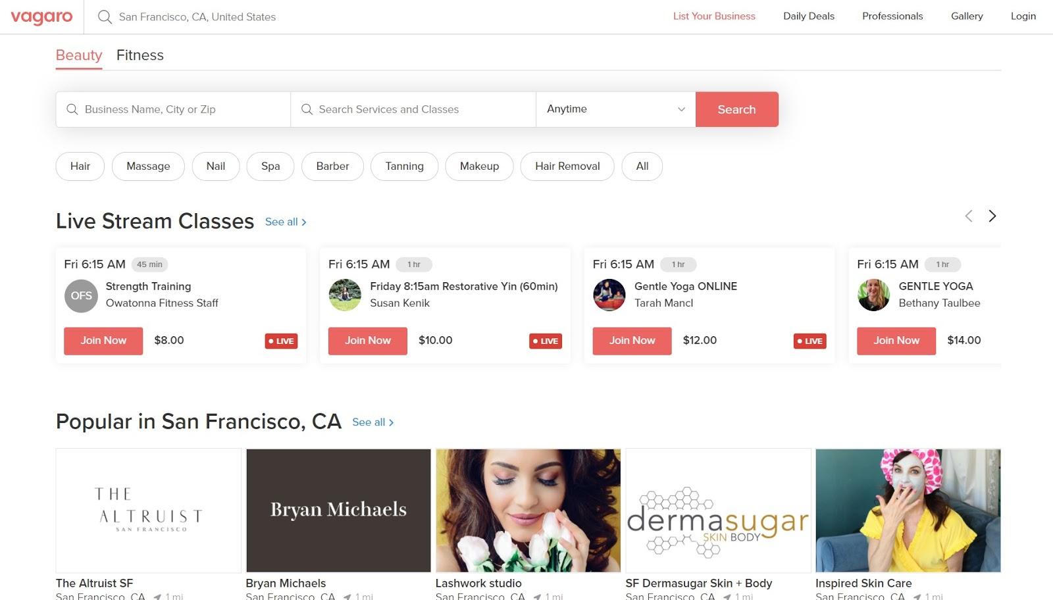Open Bethany Taulbee's profile picture
The height and width of the screenshot is (600, 1053).
click(x=874, y=295)
